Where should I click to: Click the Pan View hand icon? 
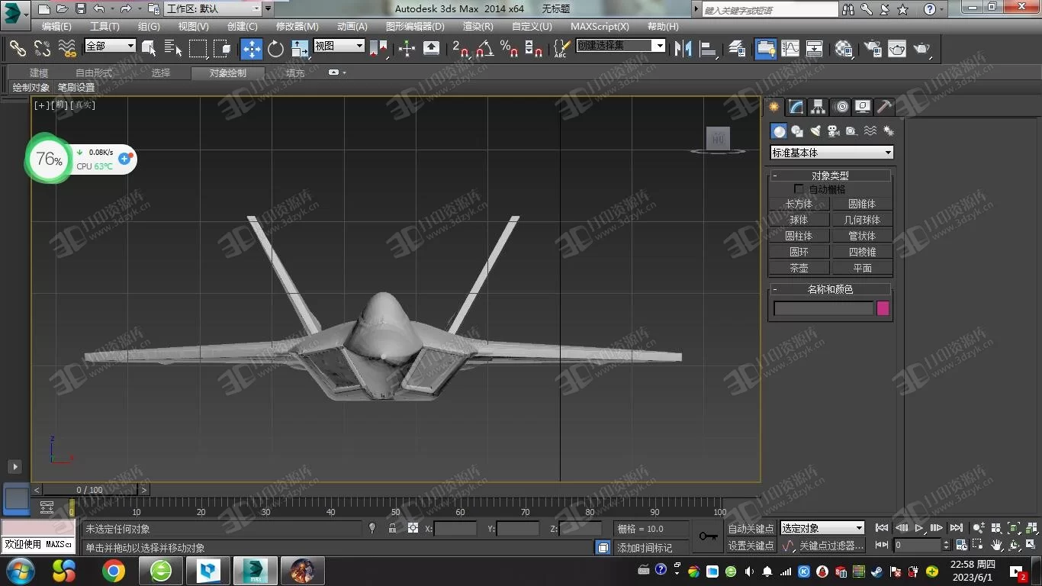pos(996,546)
